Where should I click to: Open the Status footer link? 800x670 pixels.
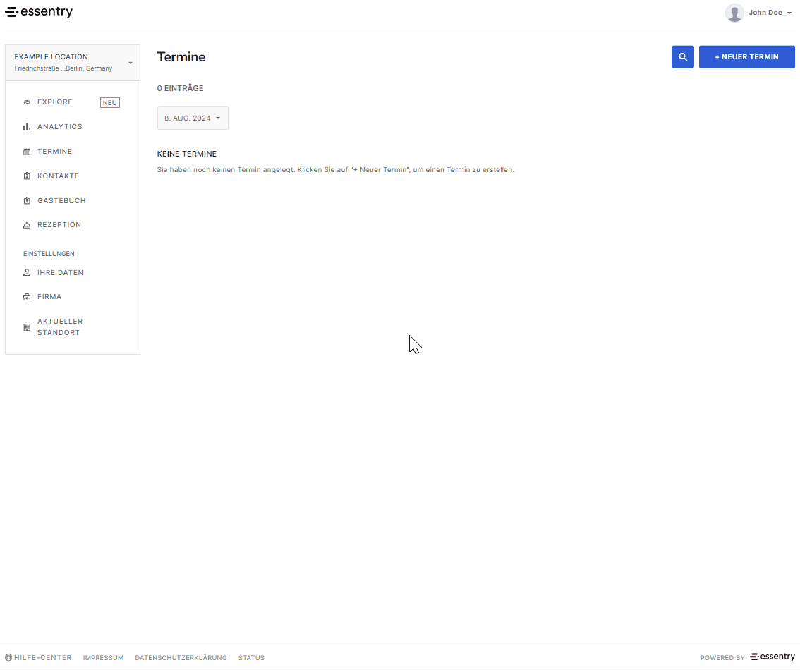pos(251,658)
